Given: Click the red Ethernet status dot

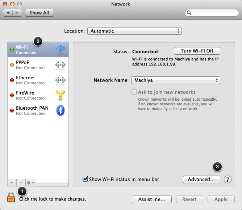Looking at the screenshot, I should tap(12, 80).
